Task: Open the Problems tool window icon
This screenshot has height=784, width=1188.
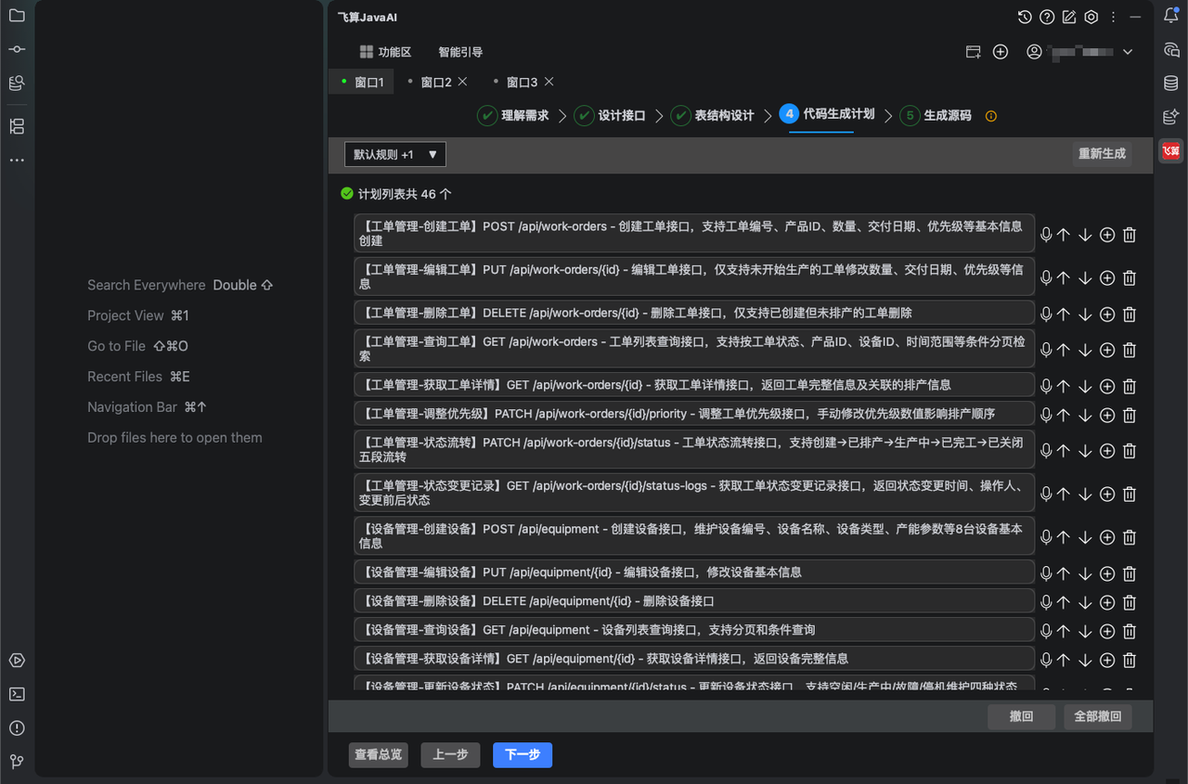Action: (x=17, y=728)
